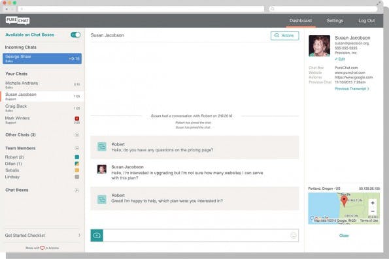Open the Actions button menu
Viewport: 389px width, 259px height.
(284, 35)
